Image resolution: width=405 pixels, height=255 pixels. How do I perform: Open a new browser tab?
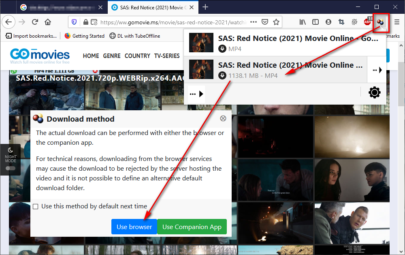[205, 7]
